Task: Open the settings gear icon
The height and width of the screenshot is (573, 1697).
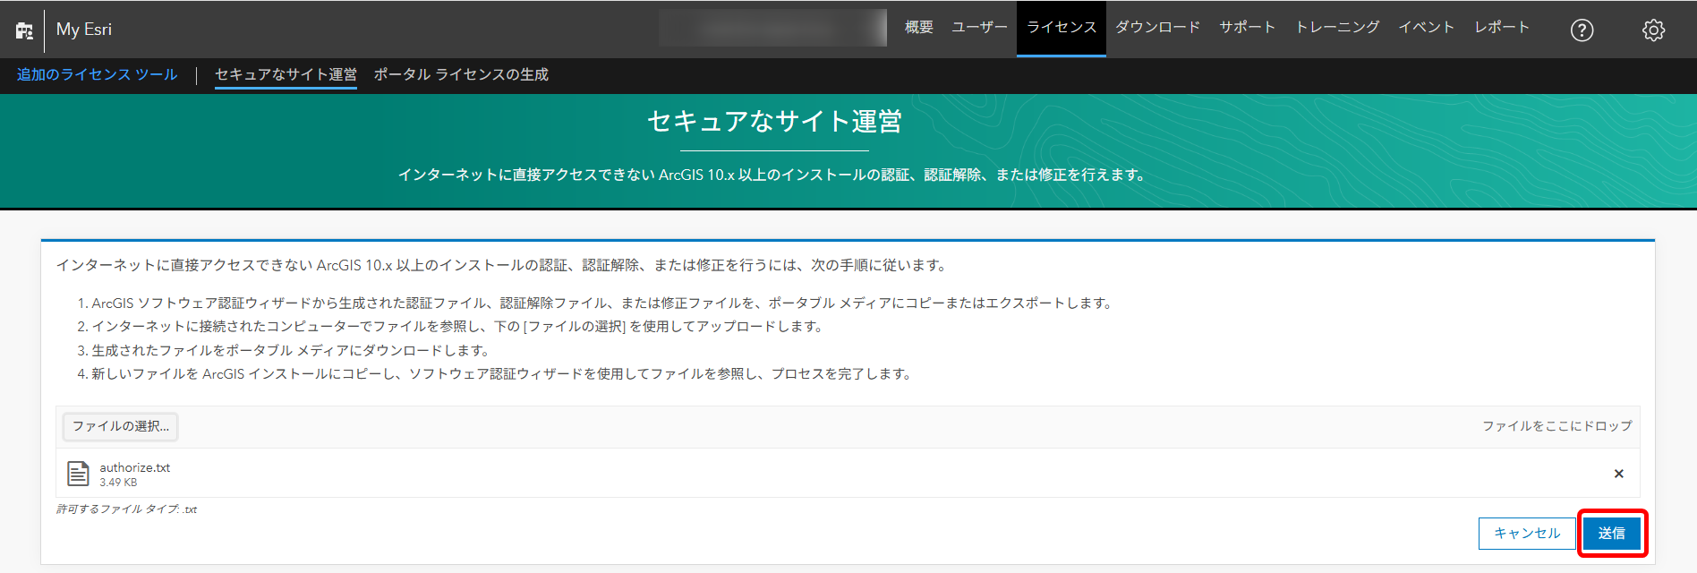Action: coord(1653,30)
